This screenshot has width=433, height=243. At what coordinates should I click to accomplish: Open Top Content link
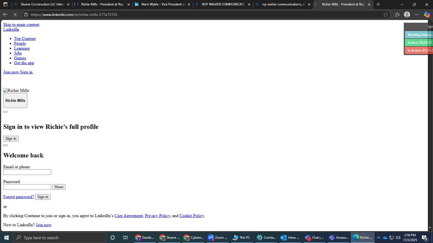click(25, 39)
